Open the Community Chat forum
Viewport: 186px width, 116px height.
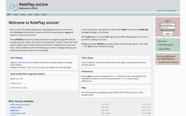[18, 113]
